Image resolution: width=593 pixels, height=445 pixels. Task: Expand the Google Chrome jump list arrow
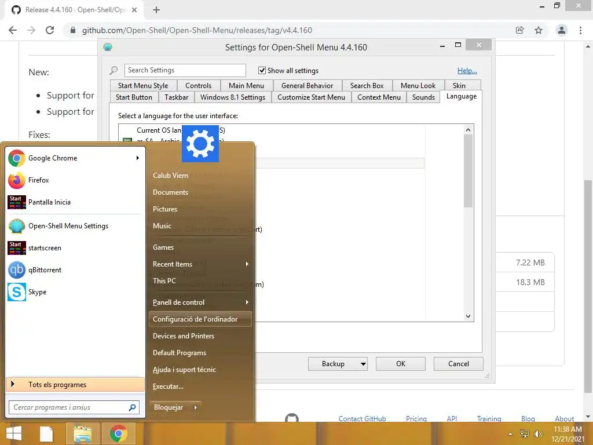click(x=138, y=158)
